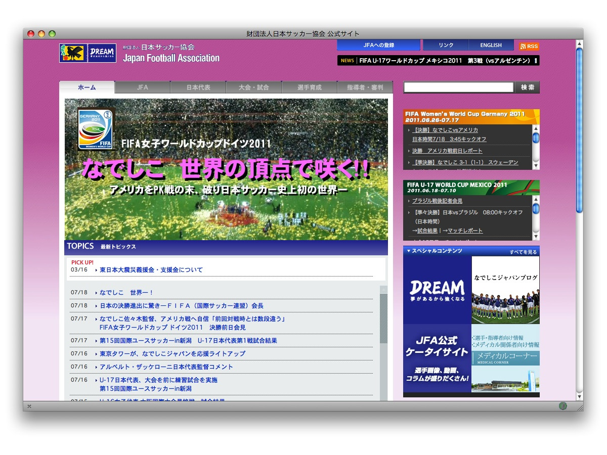Viewport: 607px width, 455px height.
Task: Select the 日本代表 tab
Action: click(198, 87)
